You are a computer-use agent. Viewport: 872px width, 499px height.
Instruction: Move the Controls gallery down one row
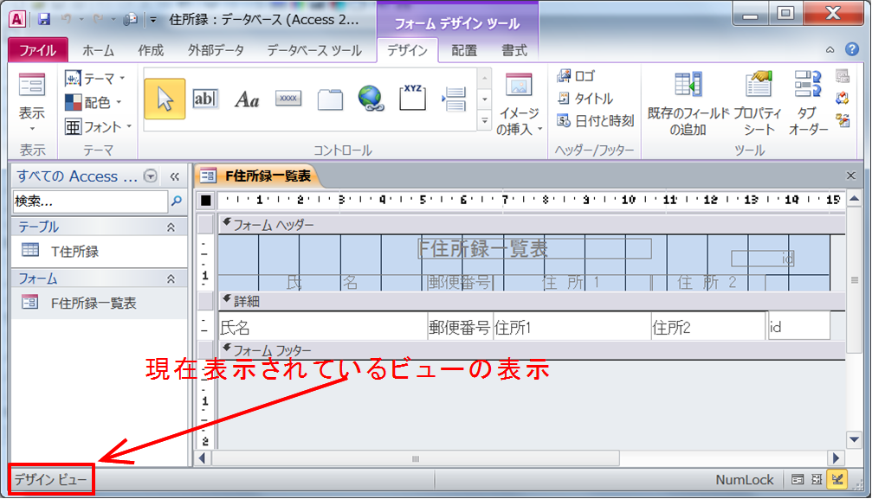coord(484,99)
